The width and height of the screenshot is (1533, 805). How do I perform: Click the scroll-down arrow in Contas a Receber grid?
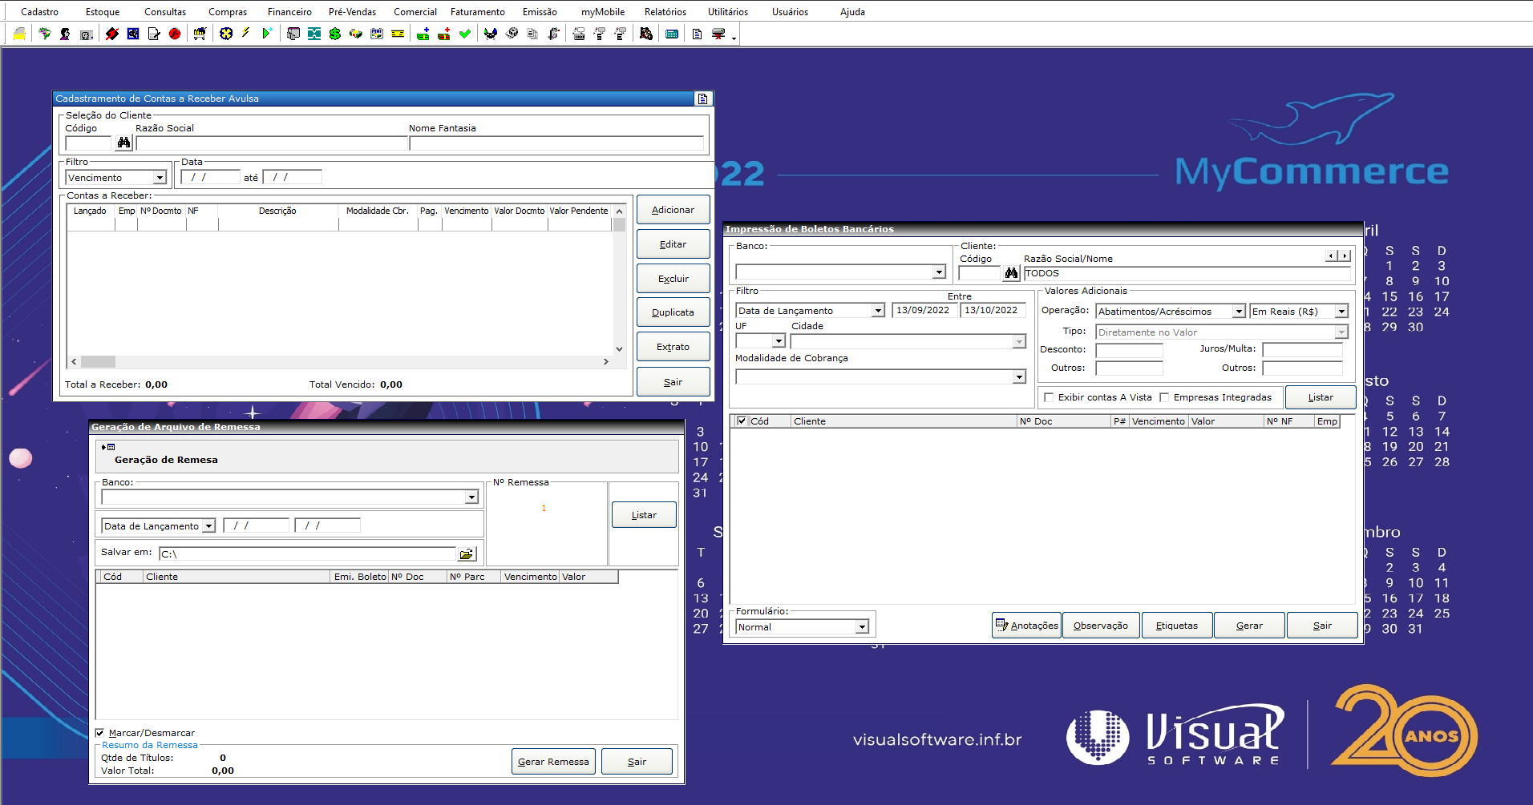coord(619,349)
